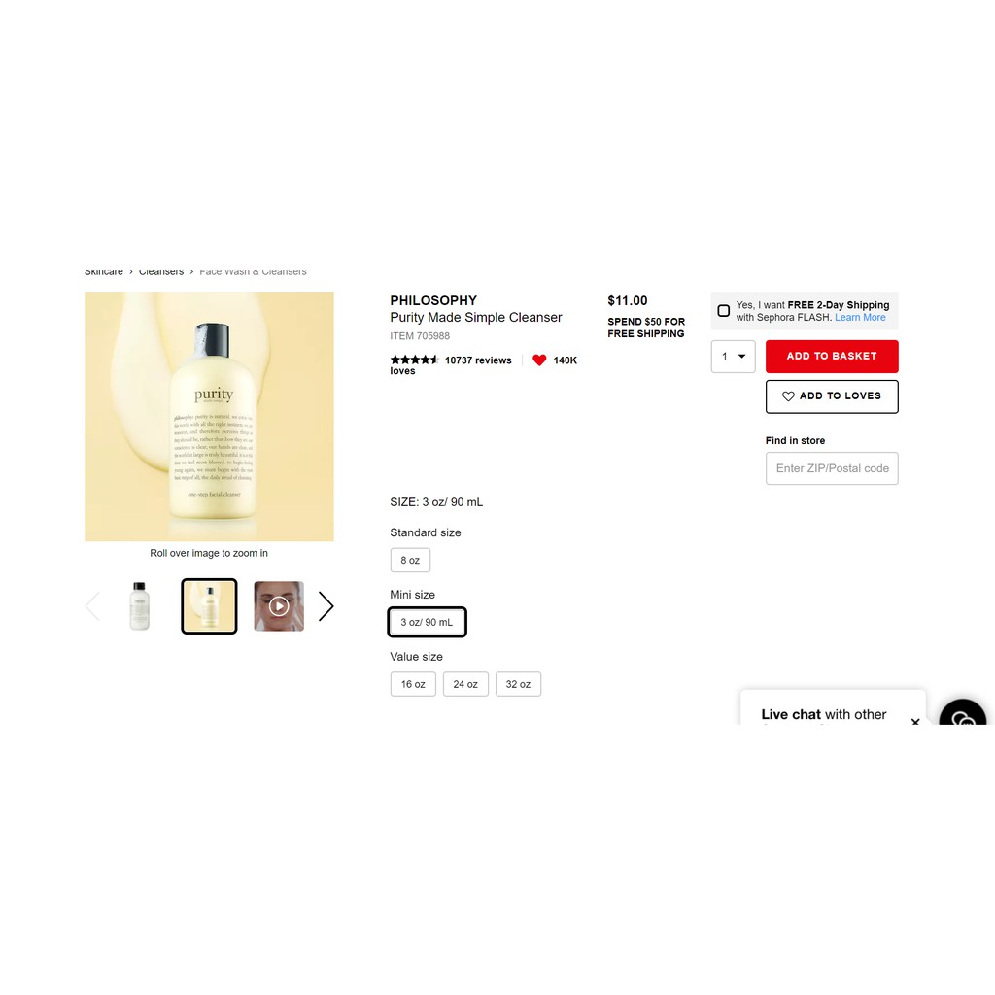The width and height of the screenshot is (995, 995).
Task: Open the quantity dropdown
Action: pos(733,357)
